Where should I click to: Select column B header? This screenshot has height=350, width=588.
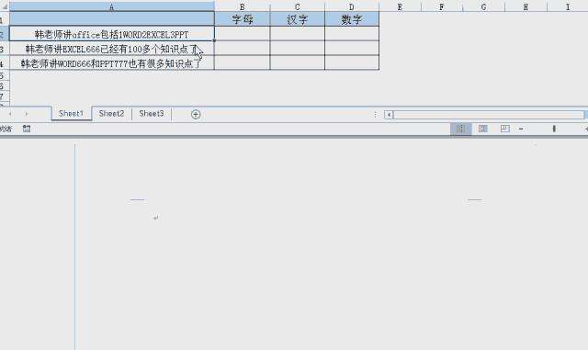(243, 6)
